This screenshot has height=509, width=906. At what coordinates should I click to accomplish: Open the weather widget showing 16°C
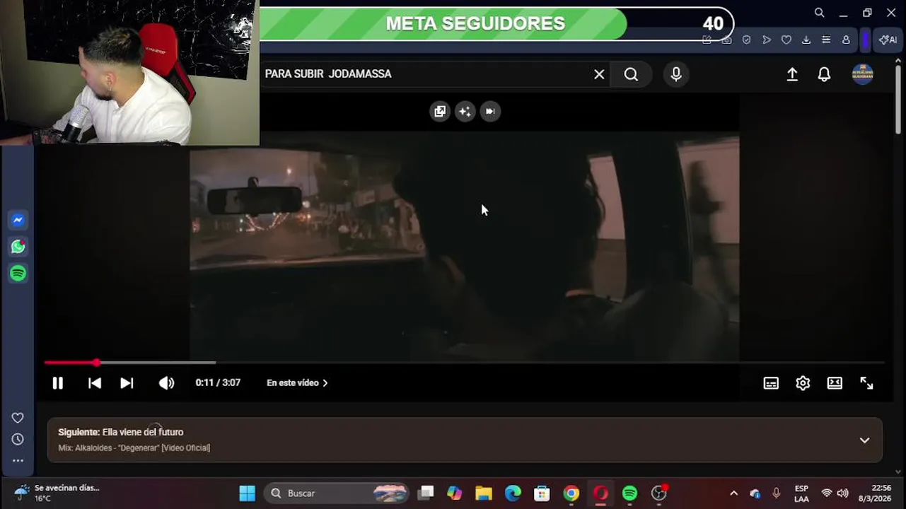click(58, 493)
